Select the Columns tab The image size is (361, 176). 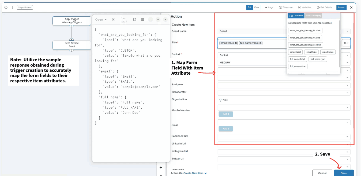(x=296, y=16)
